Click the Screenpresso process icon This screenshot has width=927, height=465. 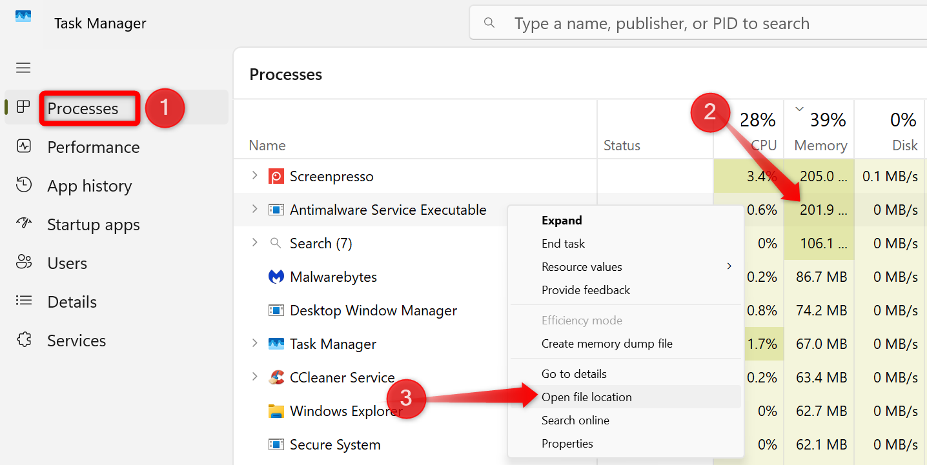point(276,175)
